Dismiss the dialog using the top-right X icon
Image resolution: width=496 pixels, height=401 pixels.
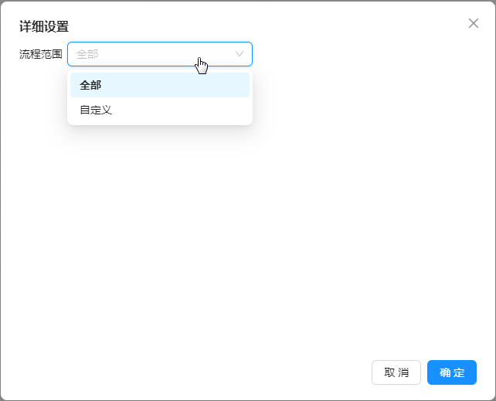coord(474,23)
